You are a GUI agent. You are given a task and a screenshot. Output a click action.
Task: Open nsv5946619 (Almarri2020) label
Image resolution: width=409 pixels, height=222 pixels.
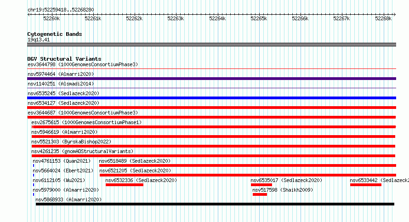tap(64, 132)
